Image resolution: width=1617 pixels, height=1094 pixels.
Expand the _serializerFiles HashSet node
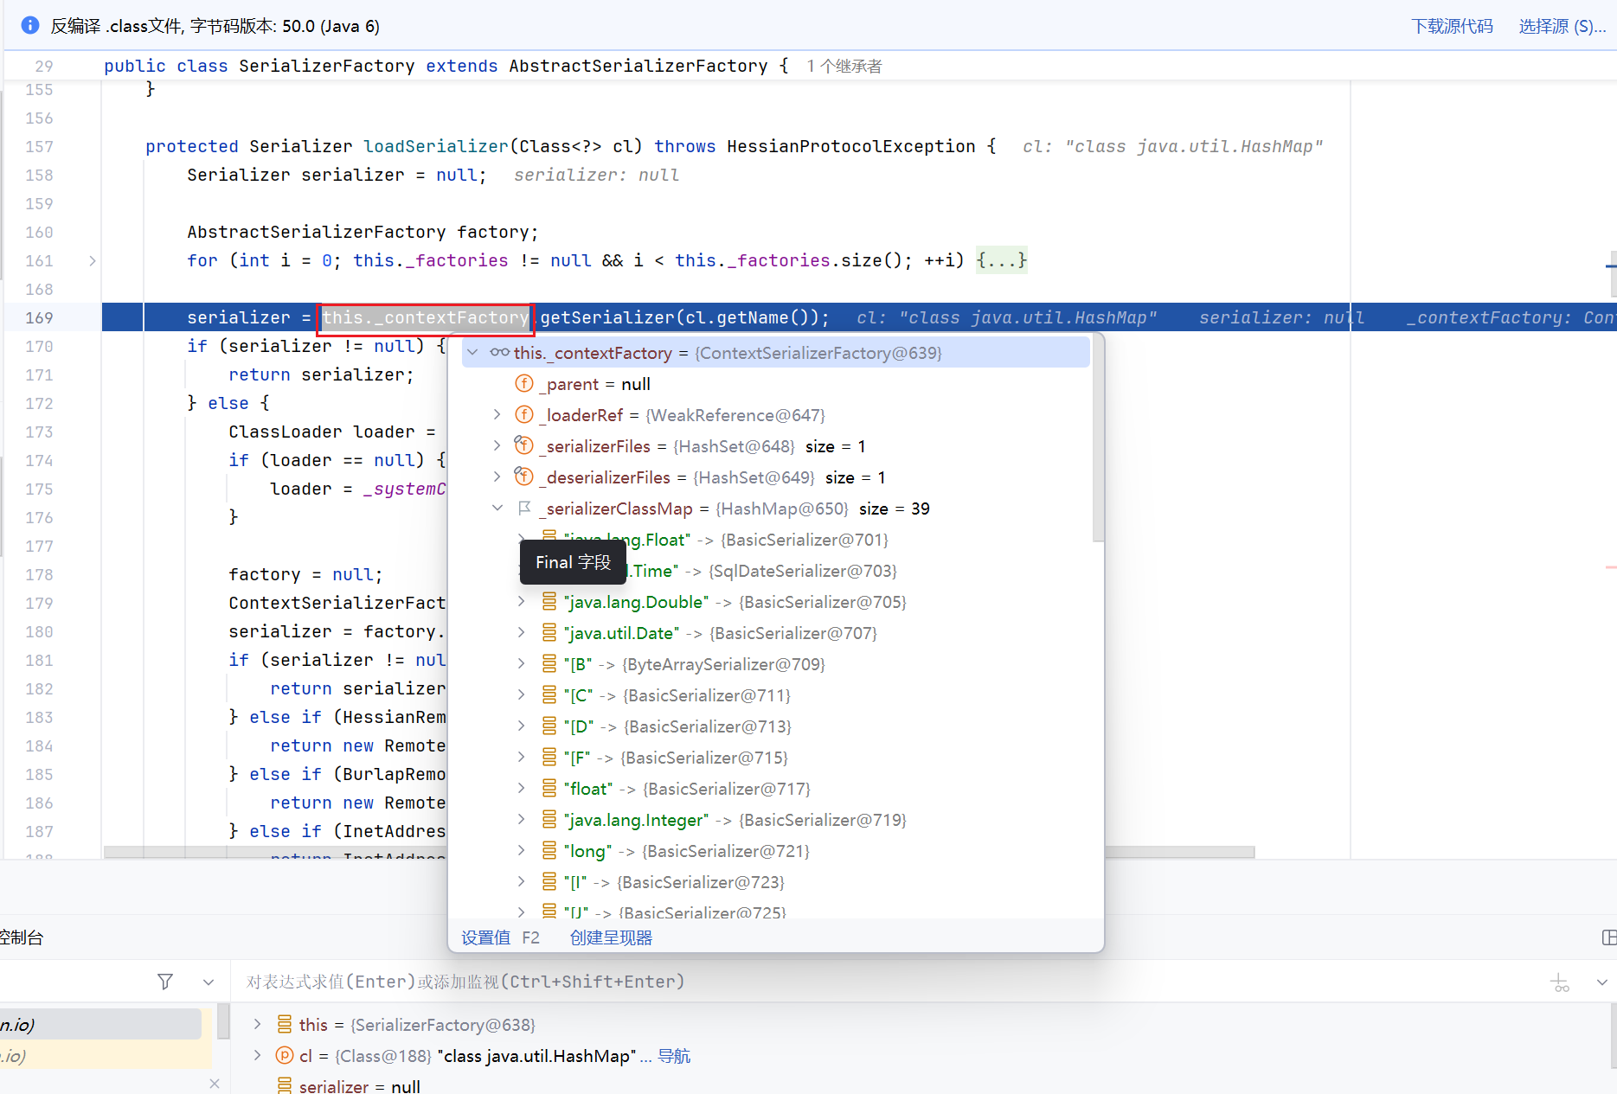point(497,445)
